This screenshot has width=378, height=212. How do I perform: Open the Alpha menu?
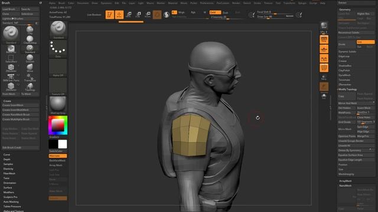52,3
